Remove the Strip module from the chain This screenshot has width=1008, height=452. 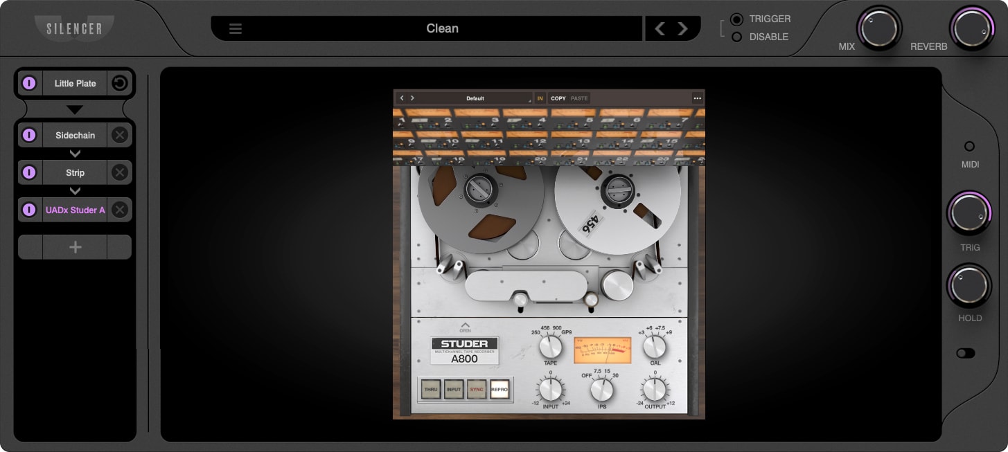[119, 172]
